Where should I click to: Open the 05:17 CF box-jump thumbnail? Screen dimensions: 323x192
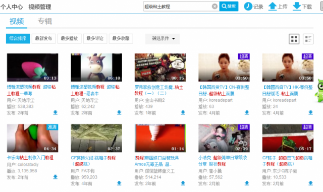tap(288, 138)
